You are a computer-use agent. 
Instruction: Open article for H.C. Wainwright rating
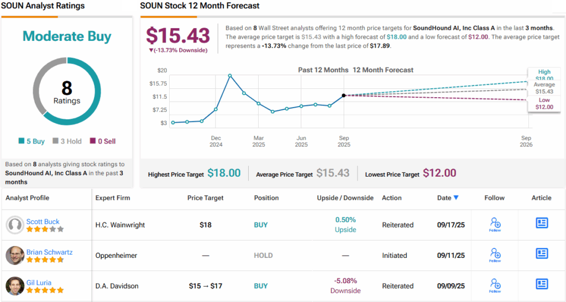coord(542,223)
